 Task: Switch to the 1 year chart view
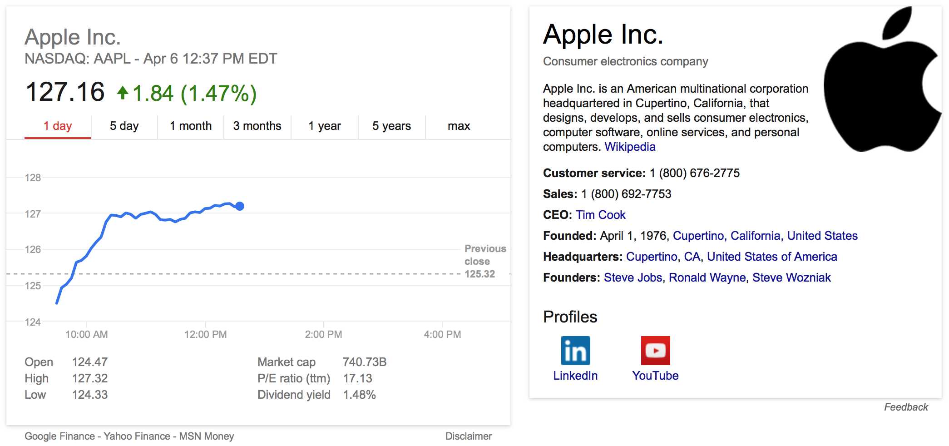pos(324,126)
